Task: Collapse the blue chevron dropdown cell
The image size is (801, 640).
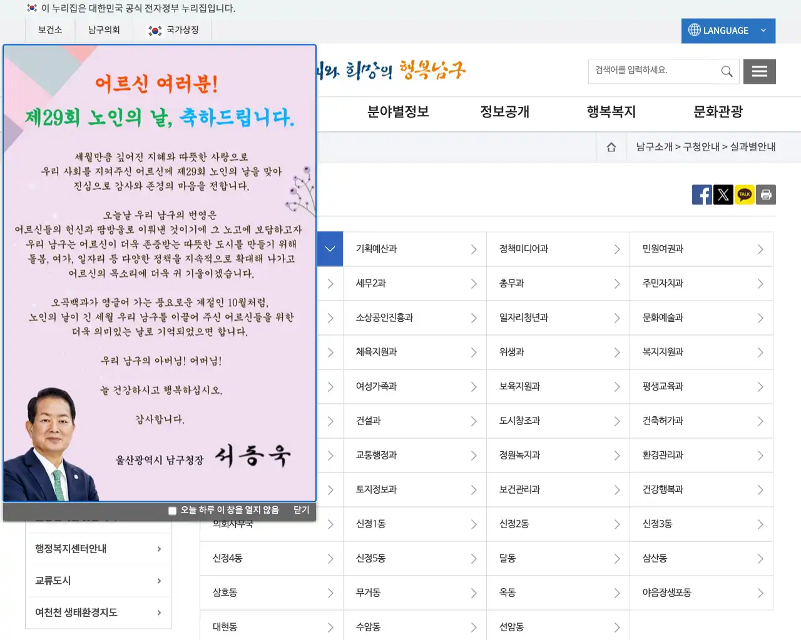Action: click(x=330, y=249)
